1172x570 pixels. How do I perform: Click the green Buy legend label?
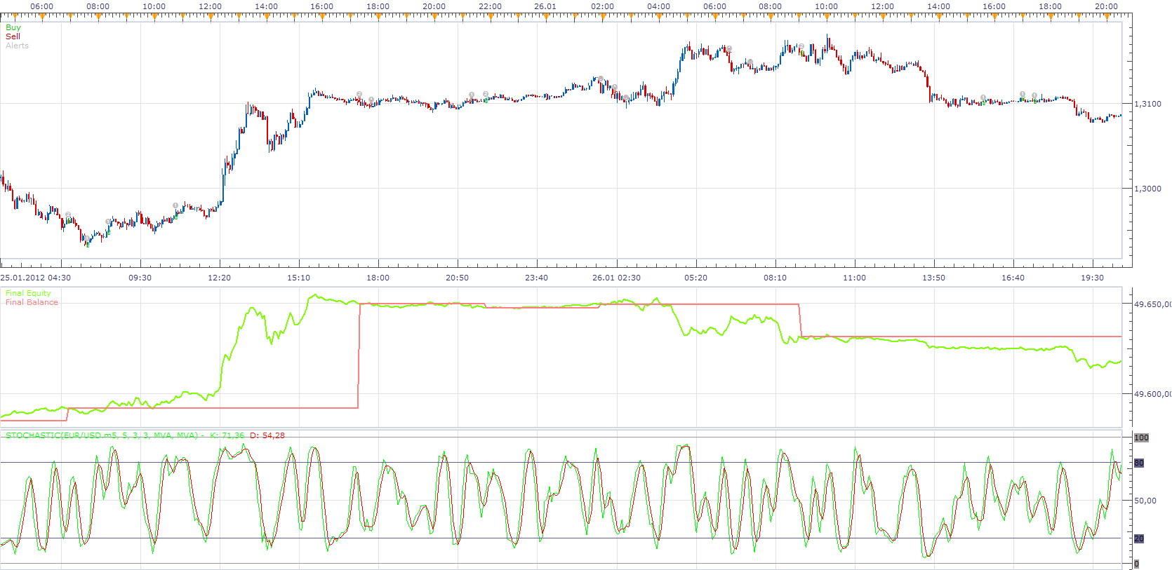13,27
